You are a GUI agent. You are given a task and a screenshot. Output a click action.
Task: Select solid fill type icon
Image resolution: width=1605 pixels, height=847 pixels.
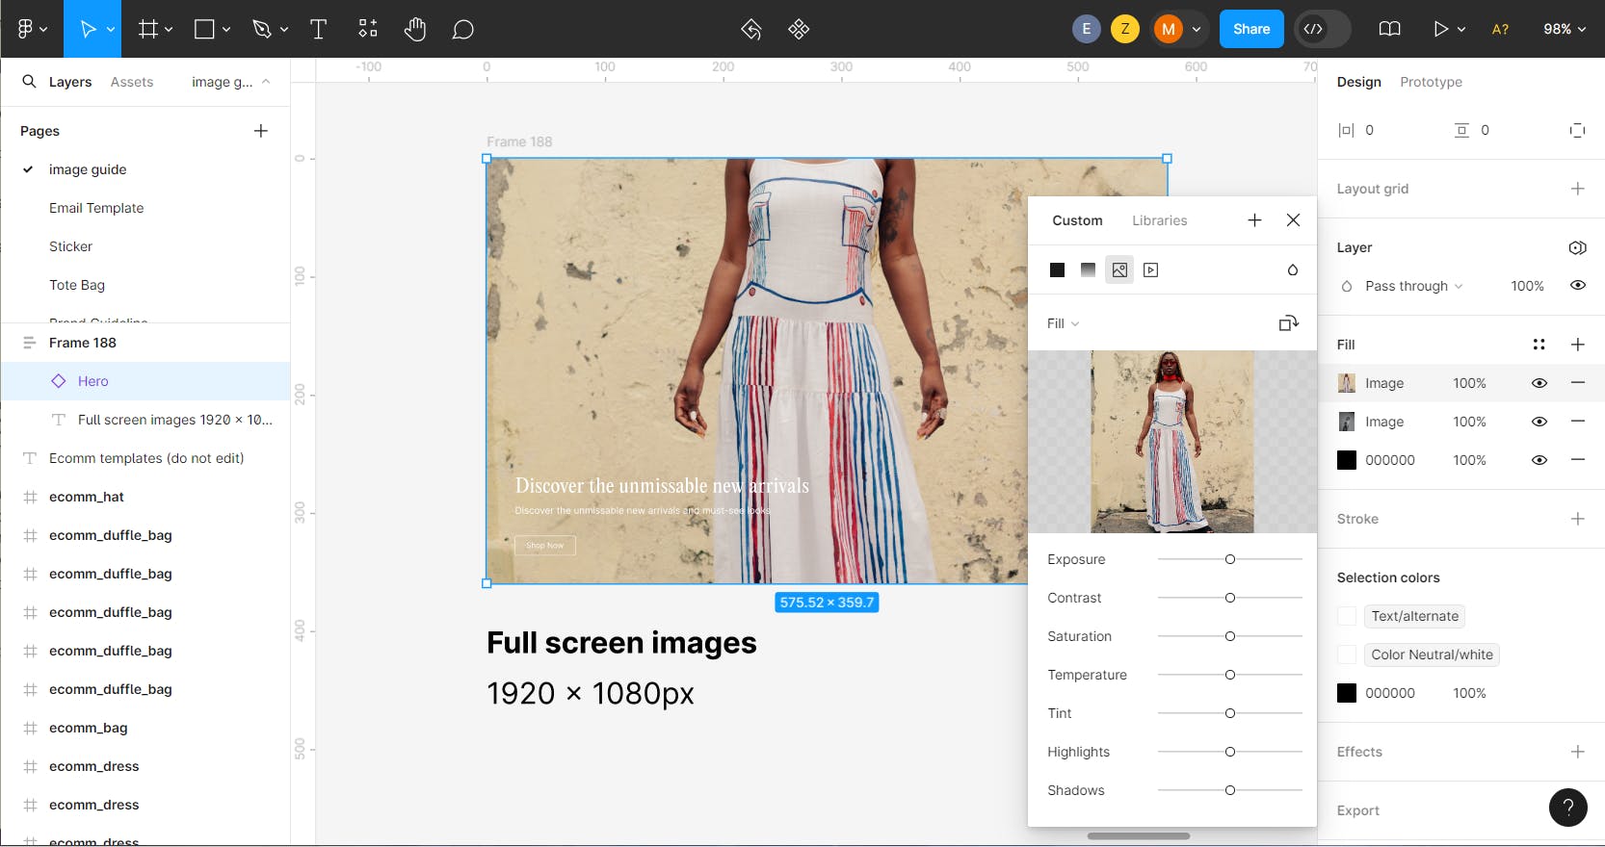[1057, 270]
